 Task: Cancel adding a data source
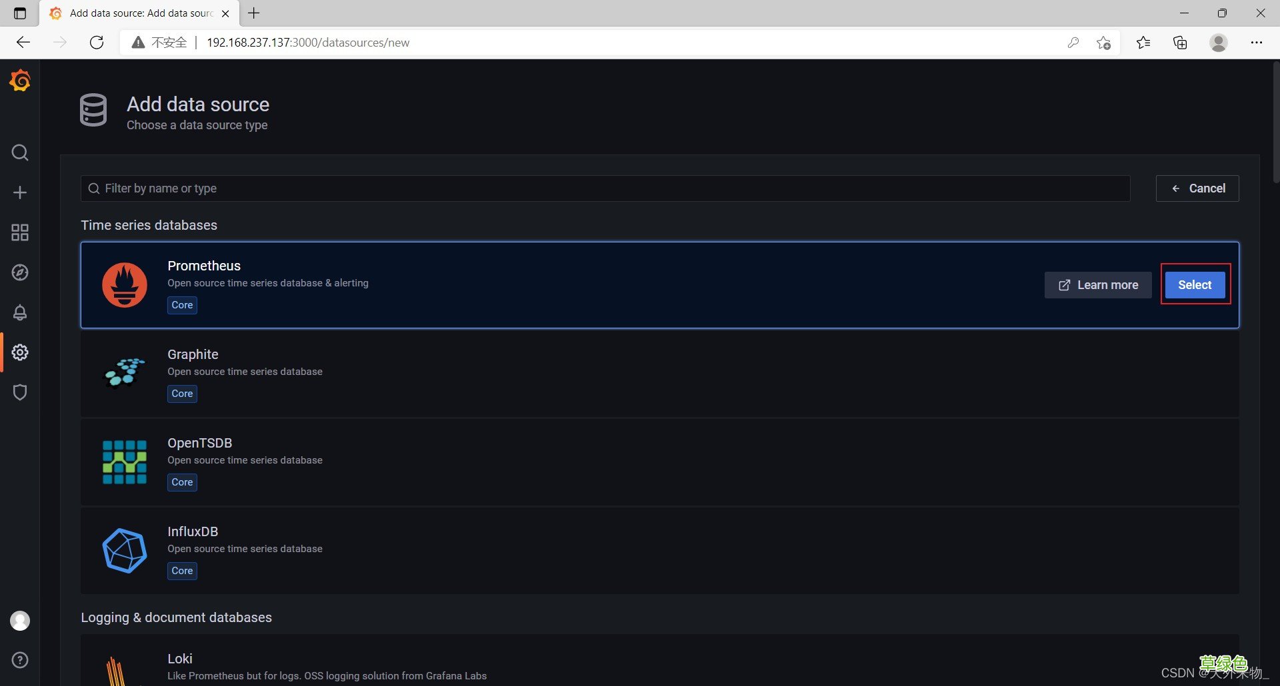1197,188
